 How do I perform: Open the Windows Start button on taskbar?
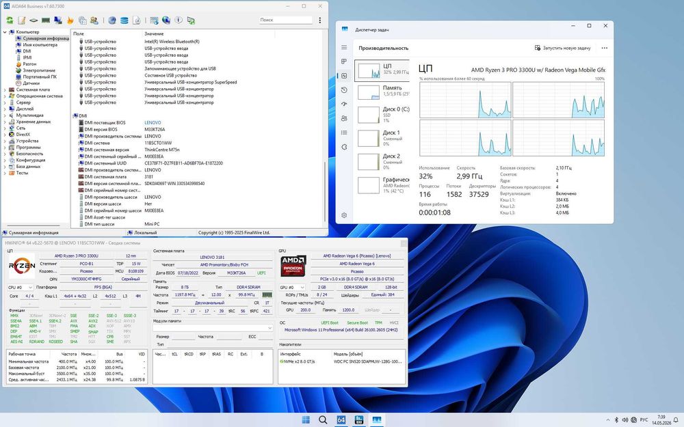[306, 419]
